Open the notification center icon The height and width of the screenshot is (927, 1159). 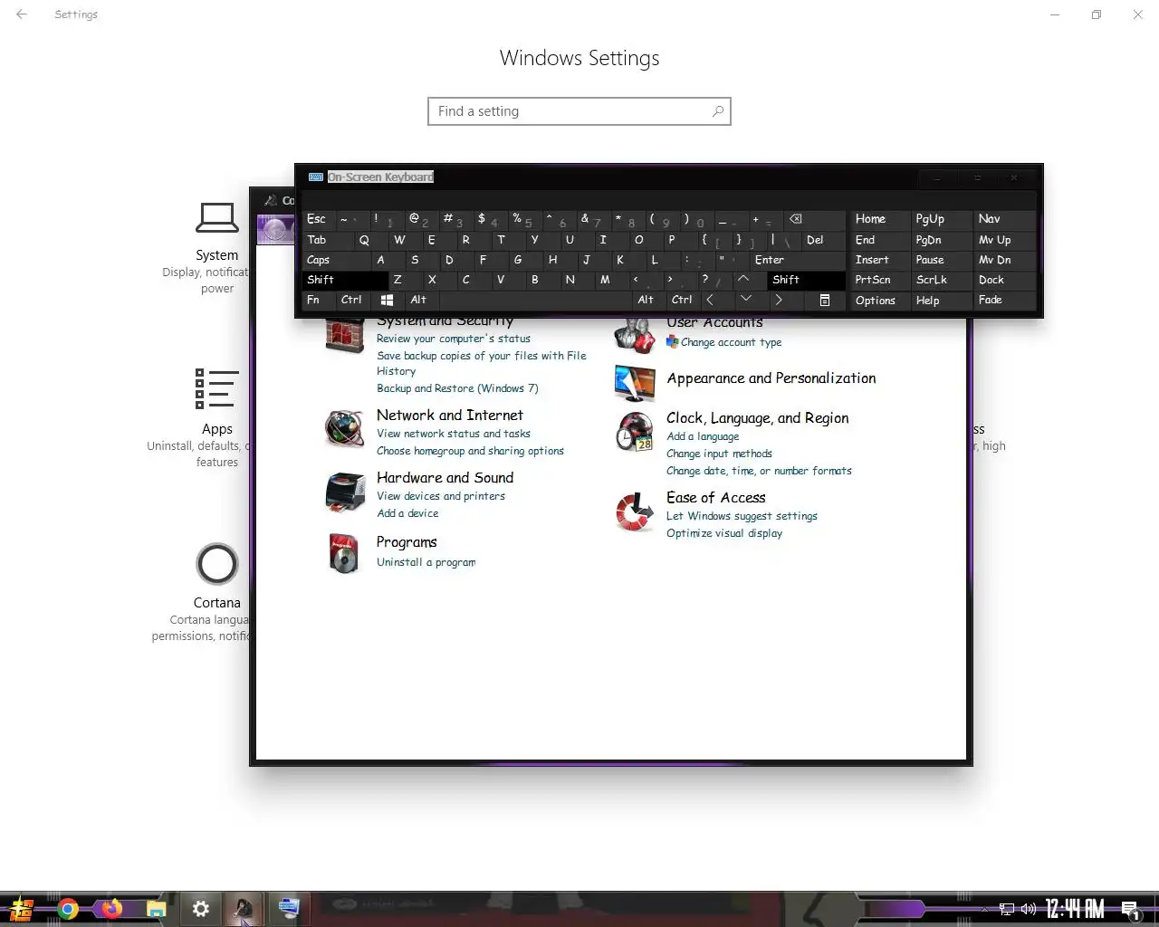1131,910
